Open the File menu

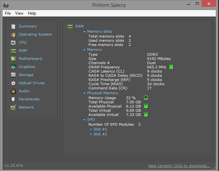(8, 13)
